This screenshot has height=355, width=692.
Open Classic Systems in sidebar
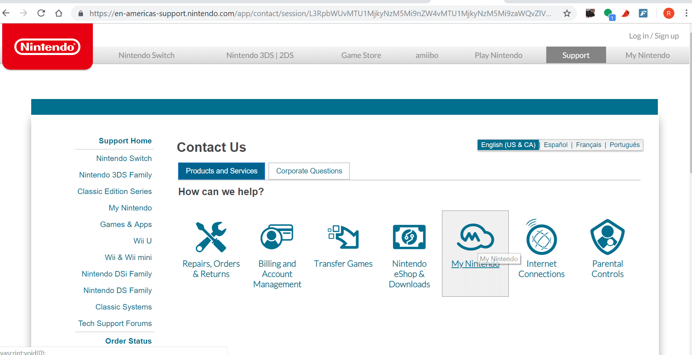click(x=124, y=307)
